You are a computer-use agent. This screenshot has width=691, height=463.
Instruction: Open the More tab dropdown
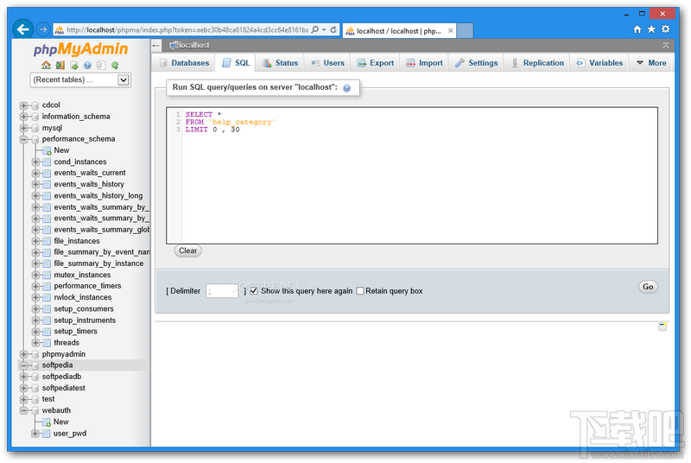651,63
